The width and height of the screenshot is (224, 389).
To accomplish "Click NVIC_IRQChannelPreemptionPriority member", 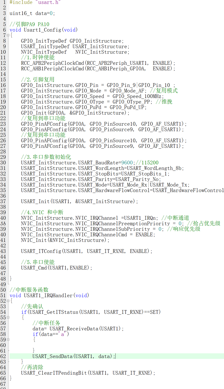I will [x=123, y=224].
